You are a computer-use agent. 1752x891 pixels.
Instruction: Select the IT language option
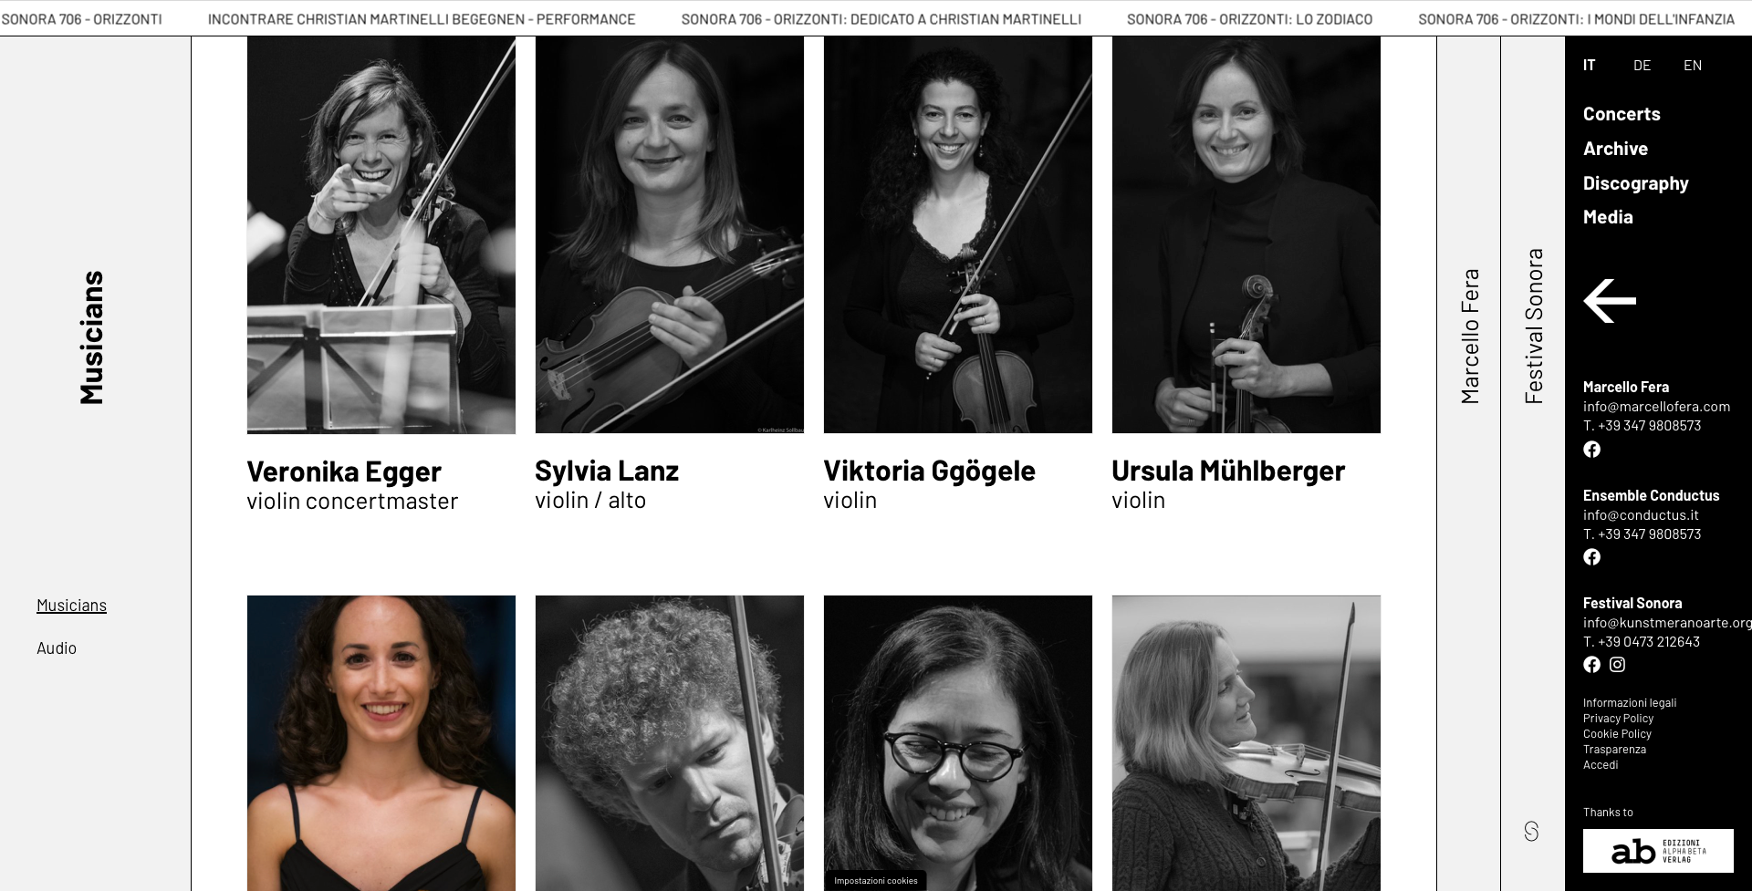pos(1590,65)
